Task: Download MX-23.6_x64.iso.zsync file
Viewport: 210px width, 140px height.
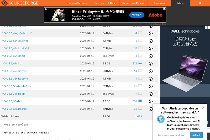Action: pyautogui.click(x=15, y=41)
